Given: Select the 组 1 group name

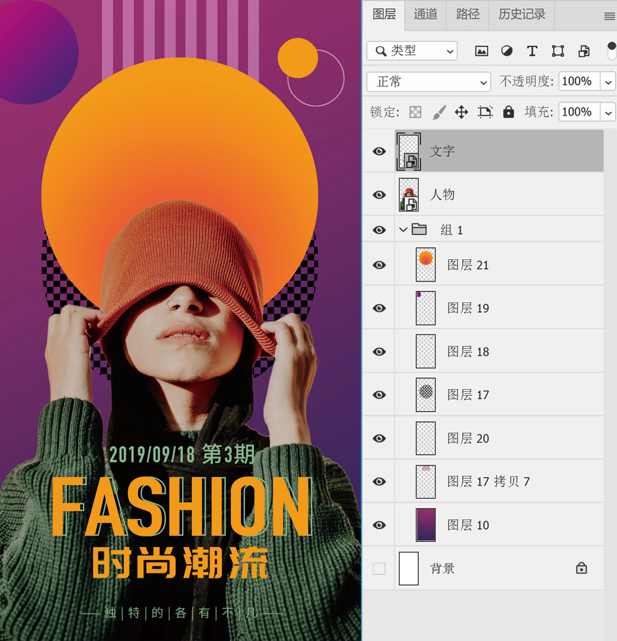Looking at the screenshot, I should (452, 230).
